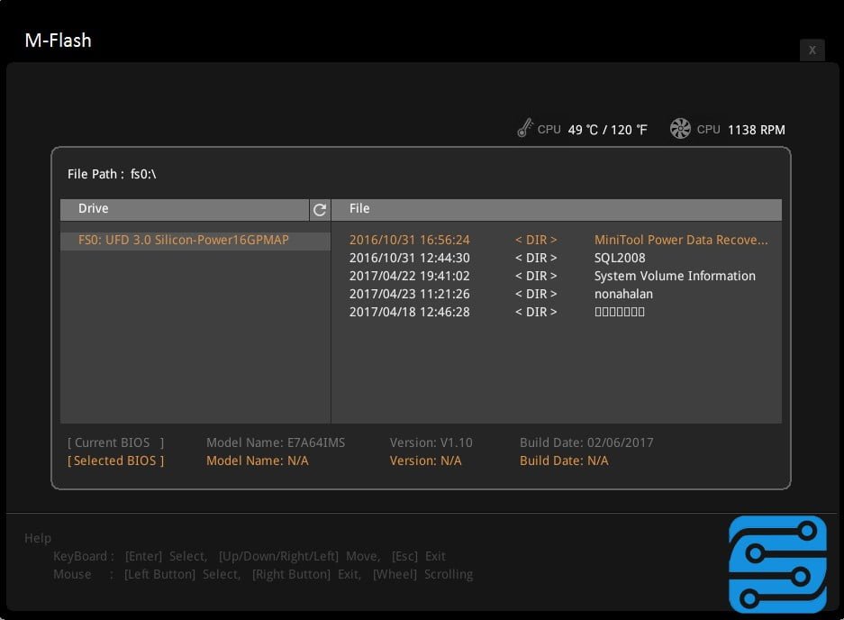This screenshot has height=620, width=844.
Task: Click the Current BIOS label
Action: point(116,443)
